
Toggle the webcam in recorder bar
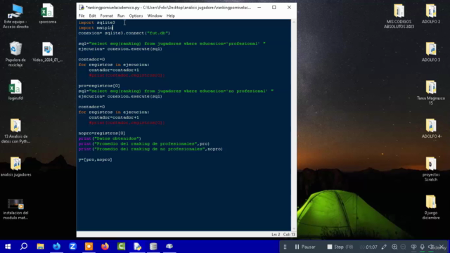point(413,247)
